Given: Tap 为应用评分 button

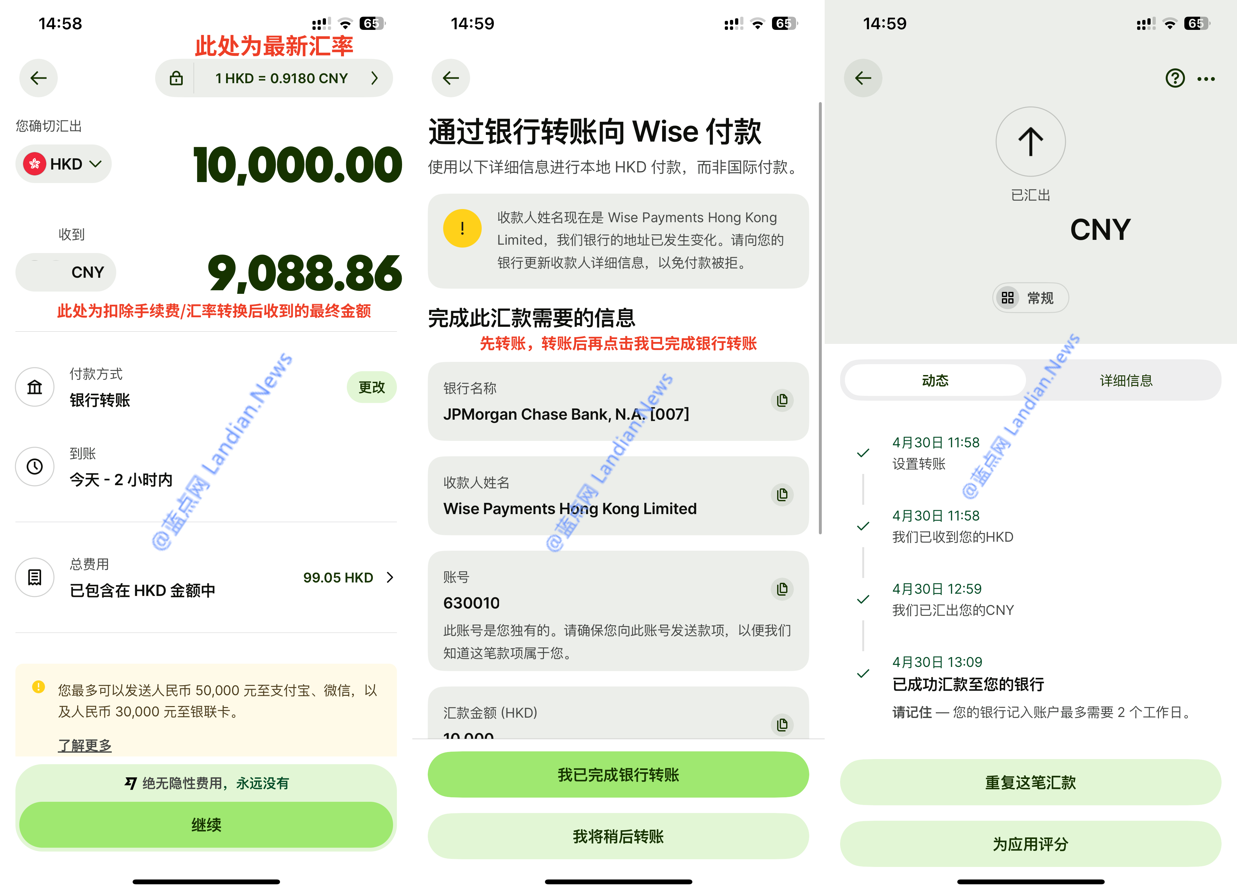Looking at the screenshot, I should [1030, 844].
